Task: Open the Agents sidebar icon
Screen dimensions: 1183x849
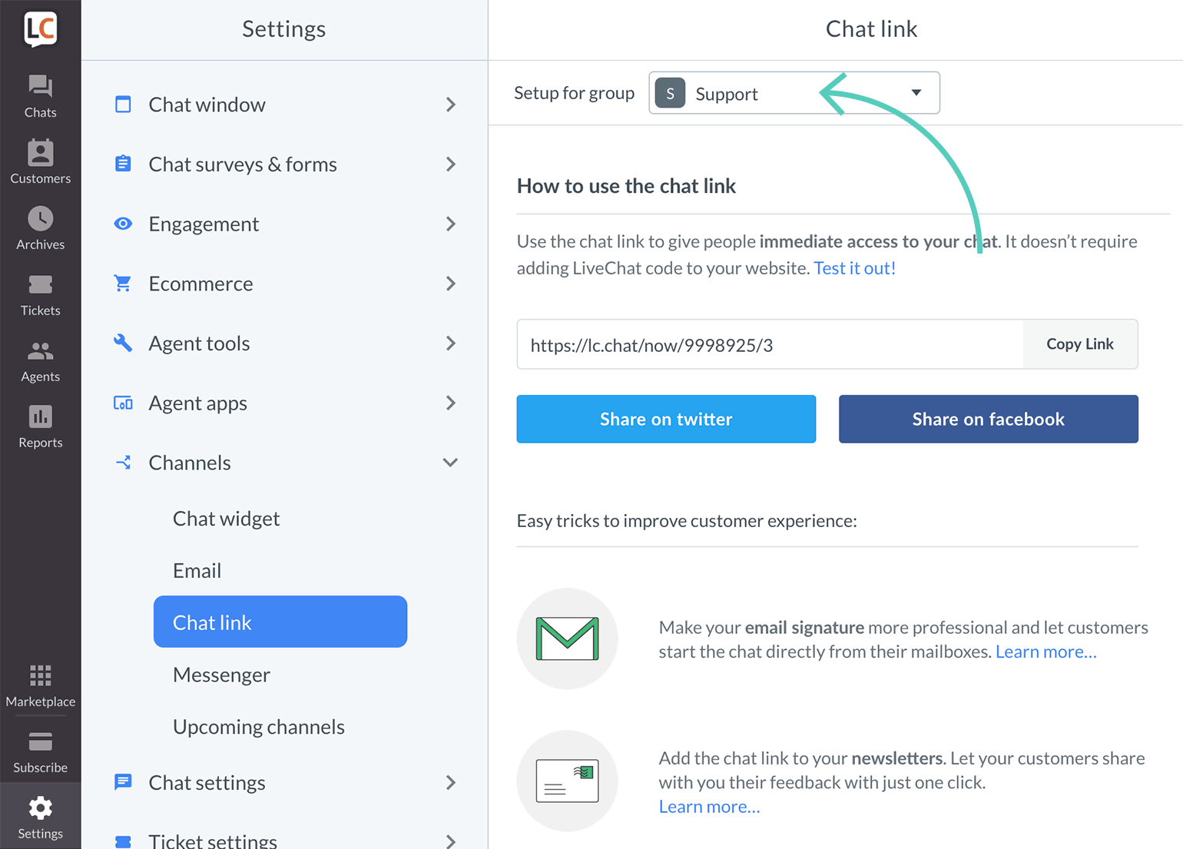Action: 40,351
